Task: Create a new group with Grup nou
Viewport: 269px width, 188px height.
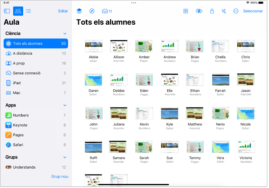Action: pyautogui.click(x=60, y=176)
